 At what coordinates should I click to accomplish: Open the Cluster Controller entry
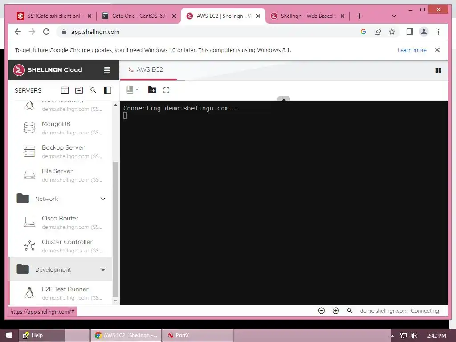tap(61, 246)
